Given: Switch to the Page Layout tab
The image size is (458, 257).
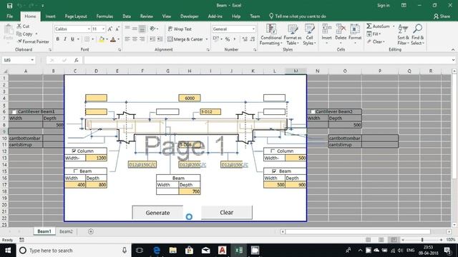Looking at the screenshot, I should pos(76,16).
